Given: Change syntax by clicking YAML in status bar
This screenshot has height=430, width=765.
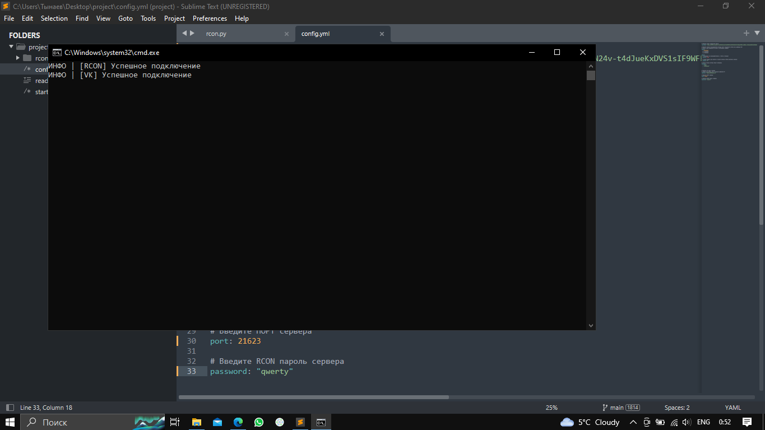Looking at the screenshot, I should (732, 408).
